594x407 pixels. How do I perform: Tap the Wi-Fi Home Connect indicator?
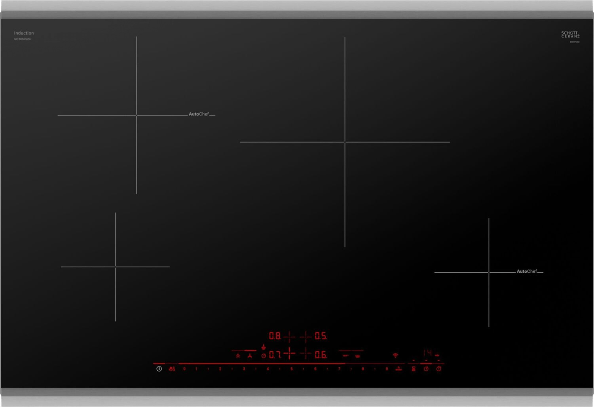click(x=395, y=355)
